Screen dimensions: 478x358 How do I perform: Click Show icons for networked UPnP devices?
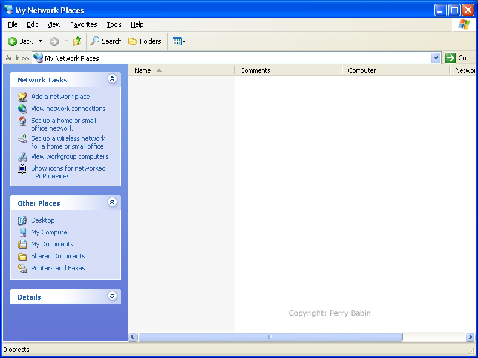[68, 172]
